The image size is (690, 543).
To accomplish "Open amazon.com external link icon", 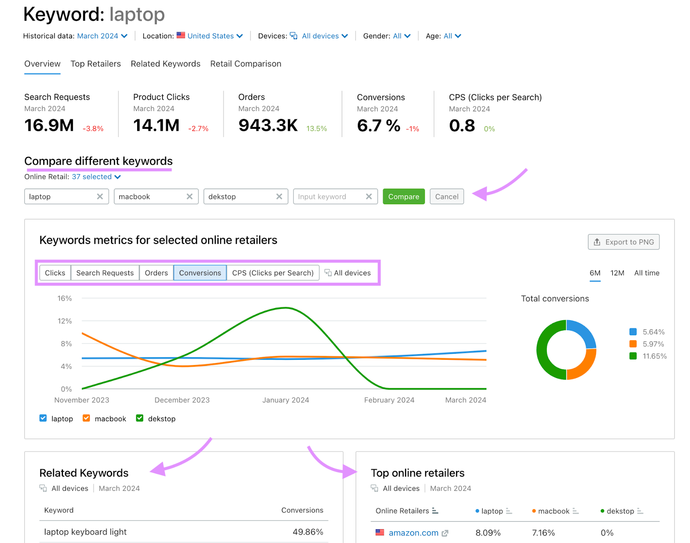I will pos(445,533).
